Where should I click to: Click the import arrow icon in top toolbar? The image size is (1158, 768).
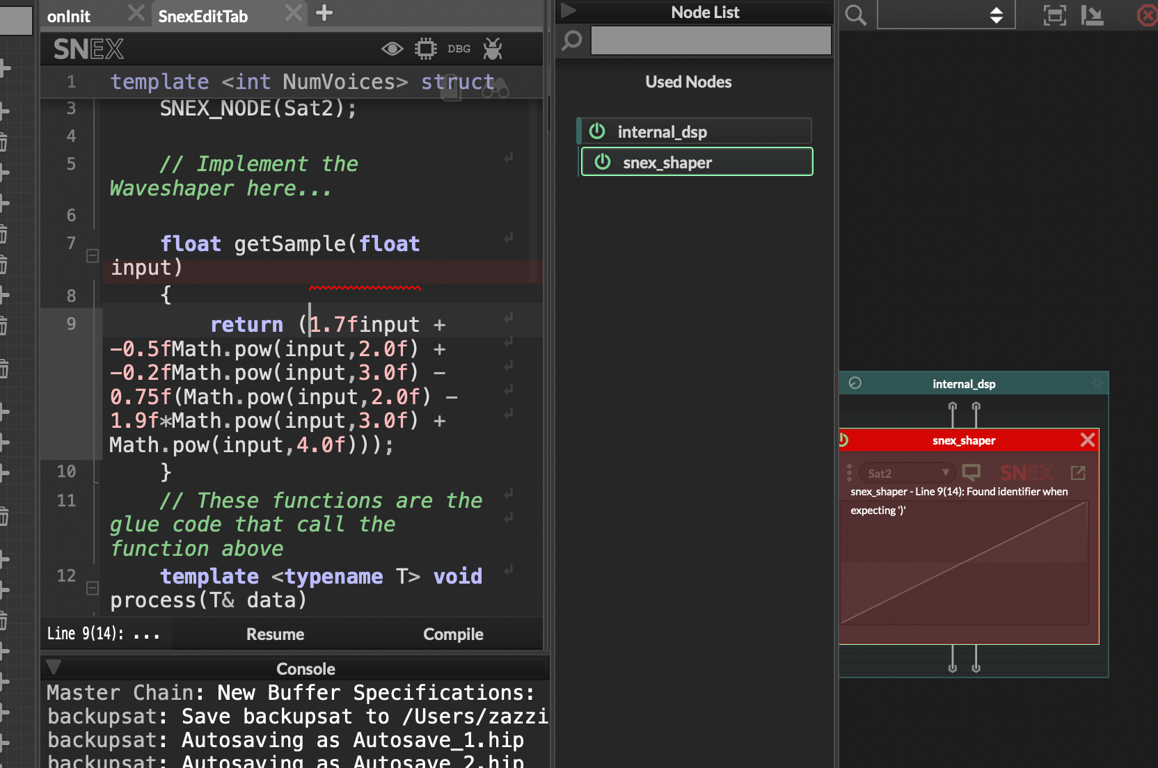[1092, 15]
